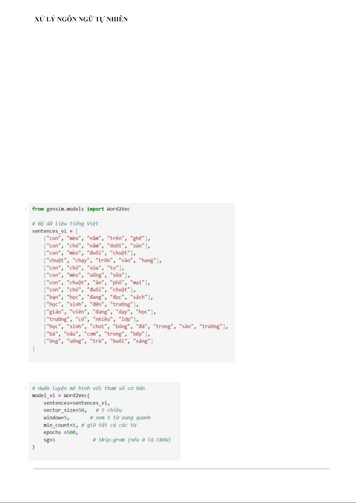Click the string "giáo" in the sentence list

55,311
